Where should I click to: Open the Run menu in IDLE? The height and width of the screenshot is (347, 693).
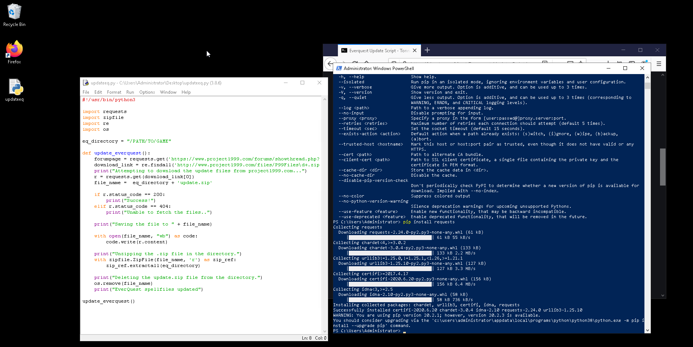(x=130, y=92)
